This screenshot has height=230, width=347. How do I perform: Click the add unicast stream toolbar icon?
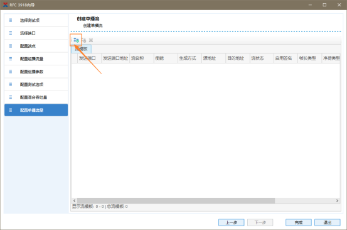[76, 40]
